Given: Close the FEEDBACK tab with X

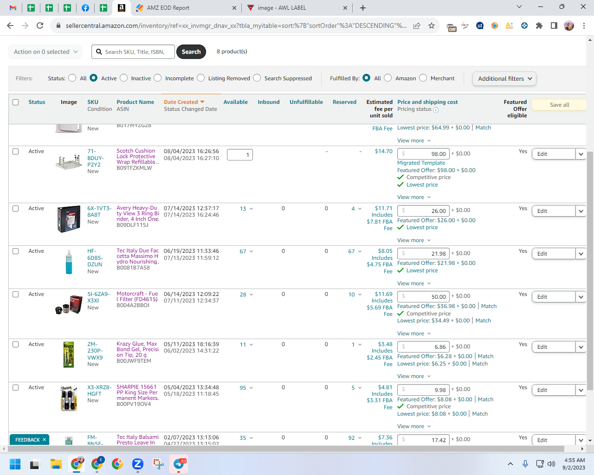Looking at the screenshot, I should coord(45,440).
